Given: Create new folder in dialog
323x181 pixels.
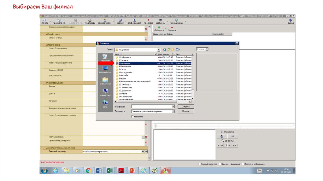Looking at the screenshot, I should click(x=173, y=50).
